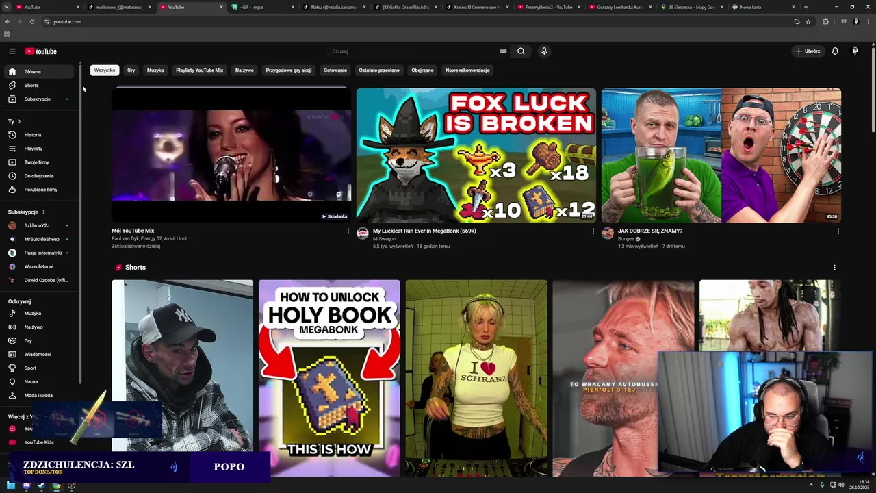Screen dimensions: 876x493
Task: Select the Gry filter chip
Action: pos(131,71)
